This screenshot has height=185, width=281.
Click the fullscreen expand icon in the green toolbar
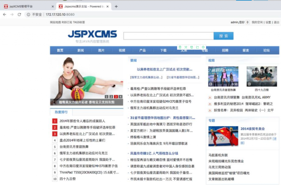186,47
